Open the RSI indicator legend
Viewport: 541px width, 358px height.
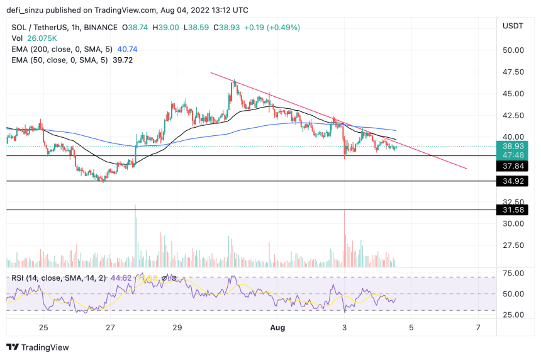pos(59,278)
